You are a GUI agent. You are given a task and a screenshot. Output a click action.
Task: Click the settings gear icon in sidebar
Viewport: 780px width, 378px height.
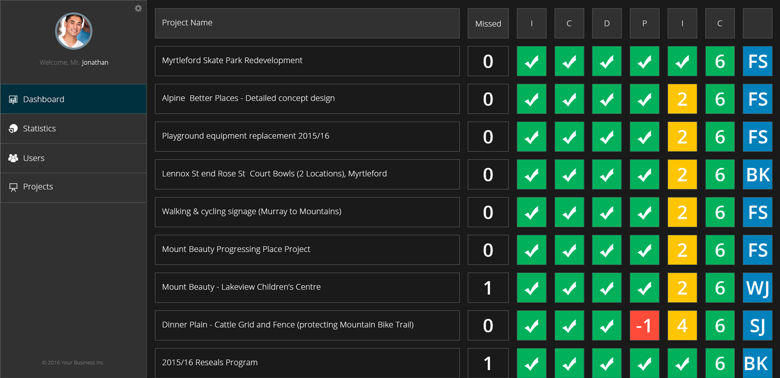(138, 8)
